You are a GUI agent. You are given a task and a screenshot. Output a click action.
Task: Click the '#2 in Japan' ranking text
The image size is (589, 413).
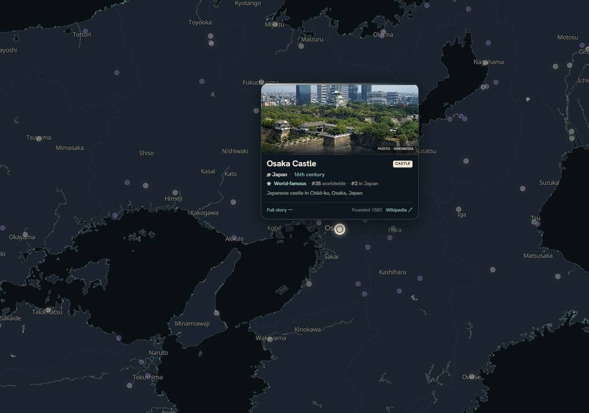(x=365, y=184)
